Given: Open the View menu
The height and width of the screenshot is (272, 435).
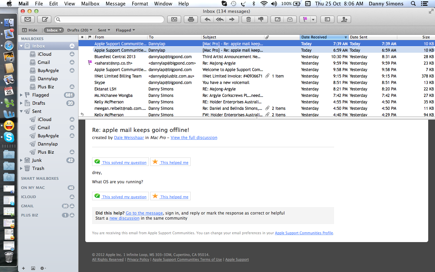Looking at the screenshot, I should (69, 4).
